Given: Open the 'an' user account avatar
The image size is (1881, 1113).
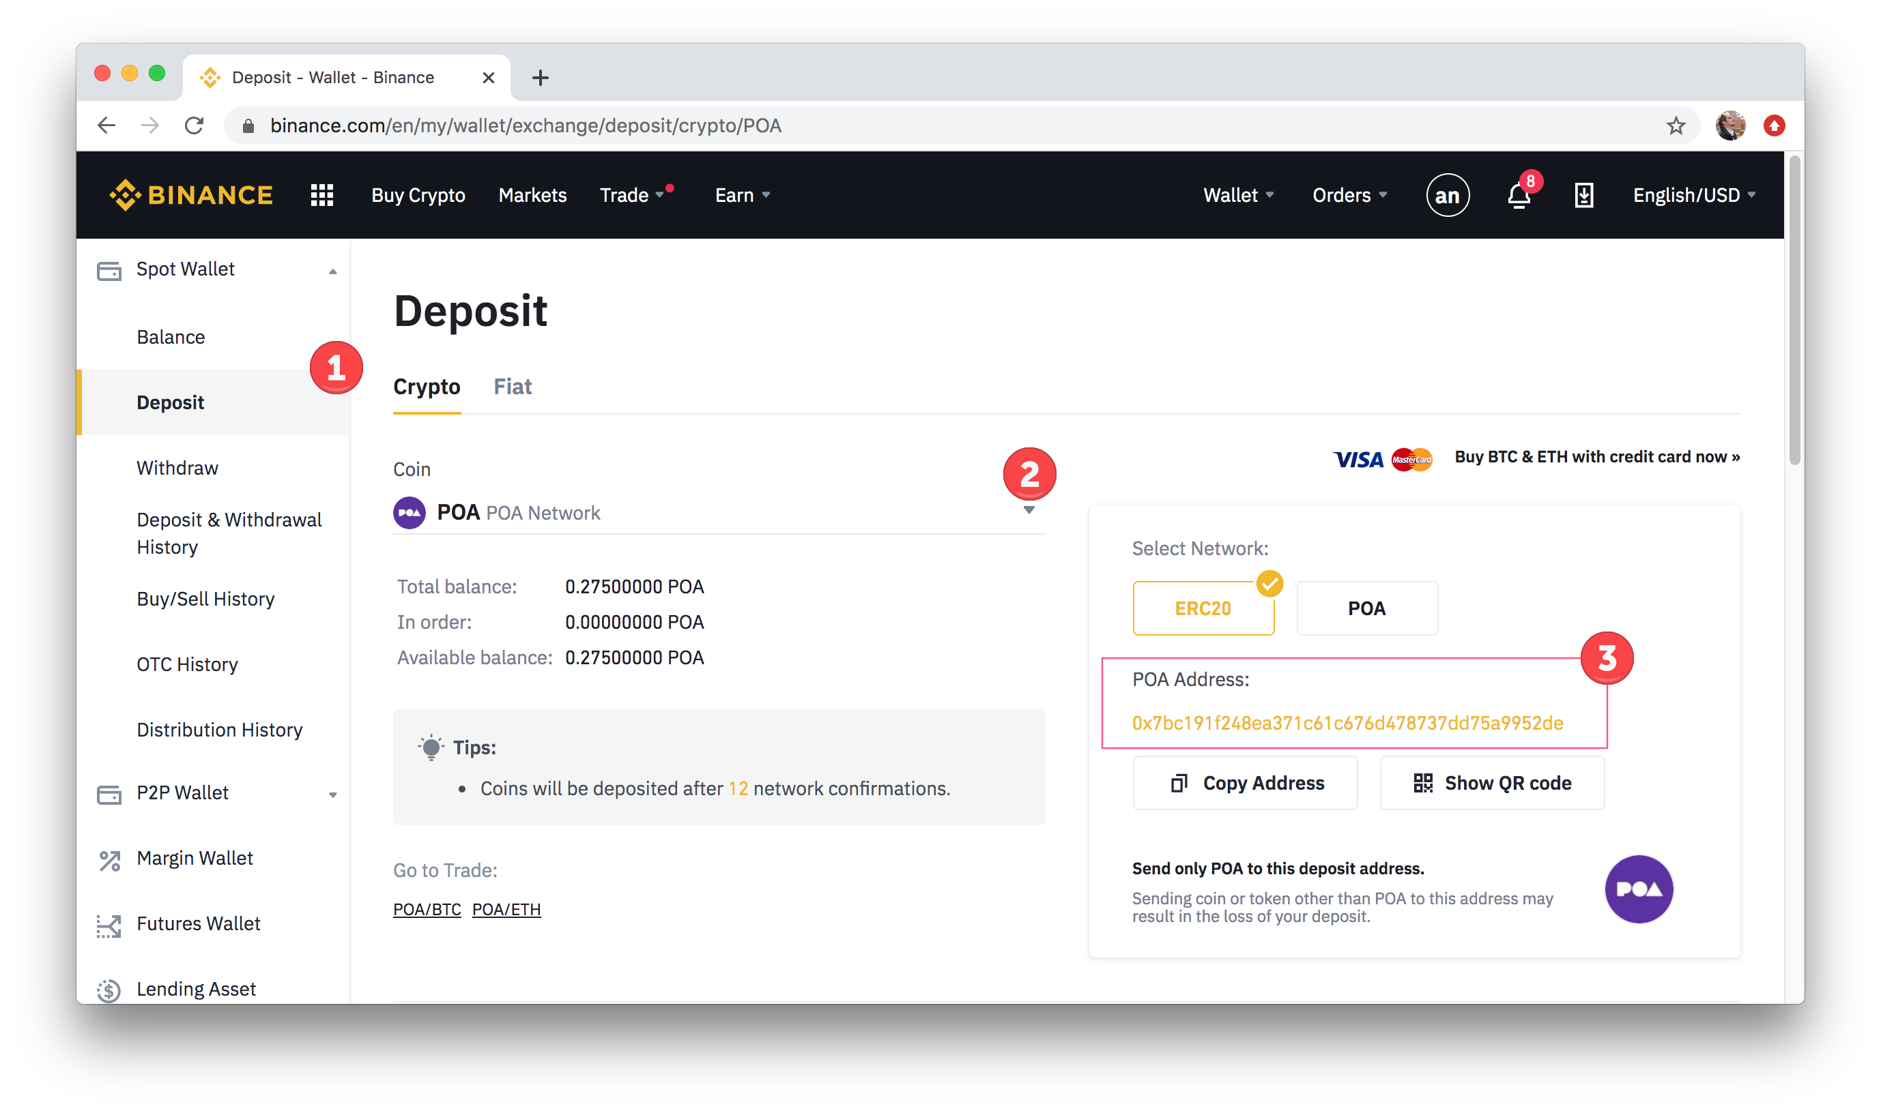Looking at the screenshot, I should [x=1446, y=196].
